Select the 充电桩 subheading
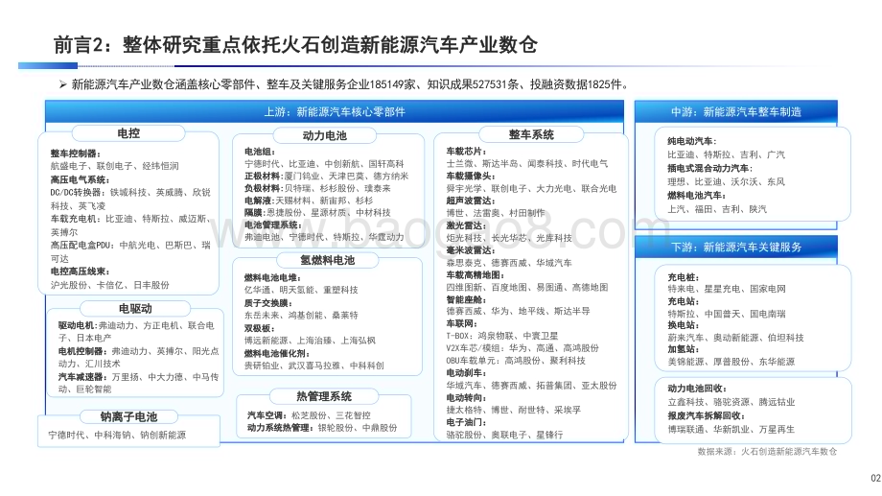 (684, 277)
